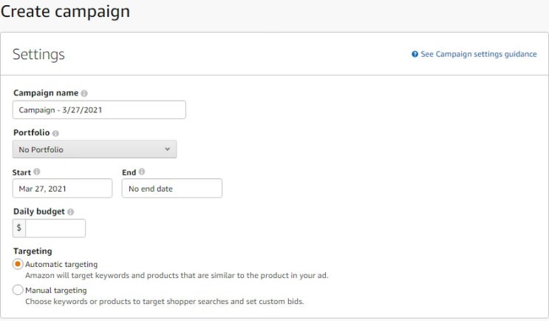Click the Create campaign page title
The image size is (549, 321).
pos(65,11)
